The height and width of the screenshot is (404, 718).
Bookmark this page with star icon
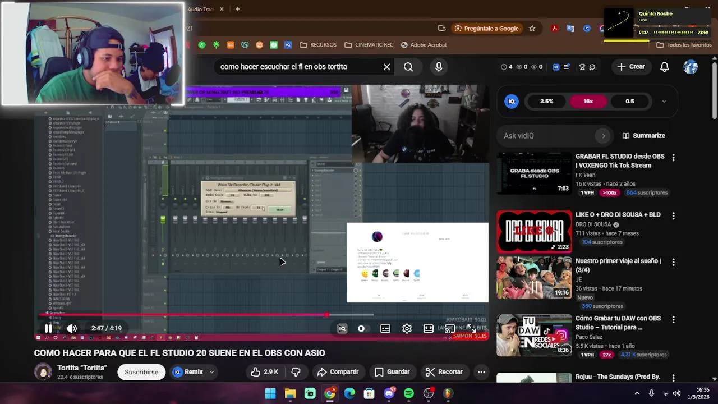(x=532, y=29)
